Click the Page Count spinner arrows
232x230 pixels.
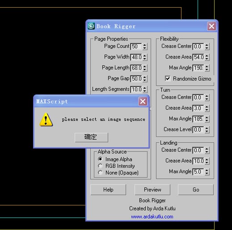point(145,47)
